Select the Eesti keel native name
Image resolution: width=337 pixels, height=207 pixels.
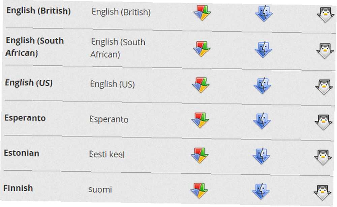(107, 154)
